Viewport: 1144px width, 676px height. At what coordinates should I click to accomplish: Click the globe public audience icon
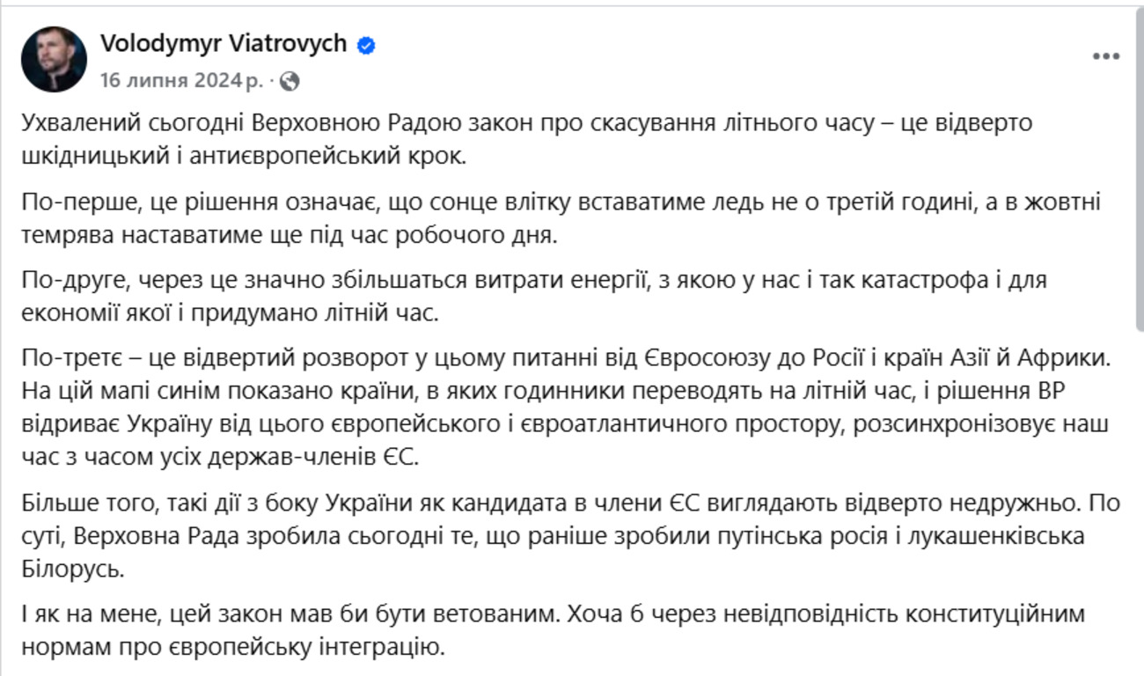tap(290, 82)
